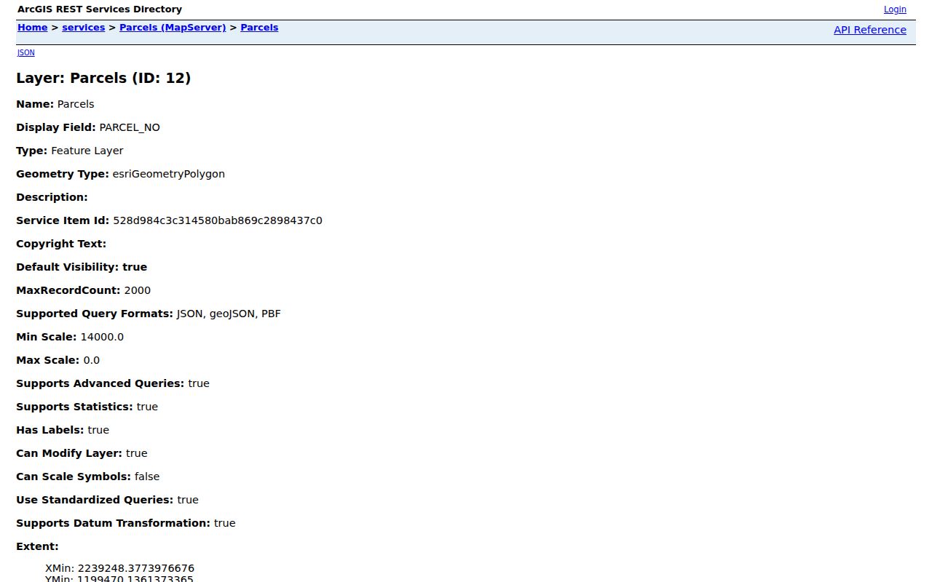The height and width of the screenshot is (582, 932).
Task: Open the API Reference link
Action: tap(870, 30)
